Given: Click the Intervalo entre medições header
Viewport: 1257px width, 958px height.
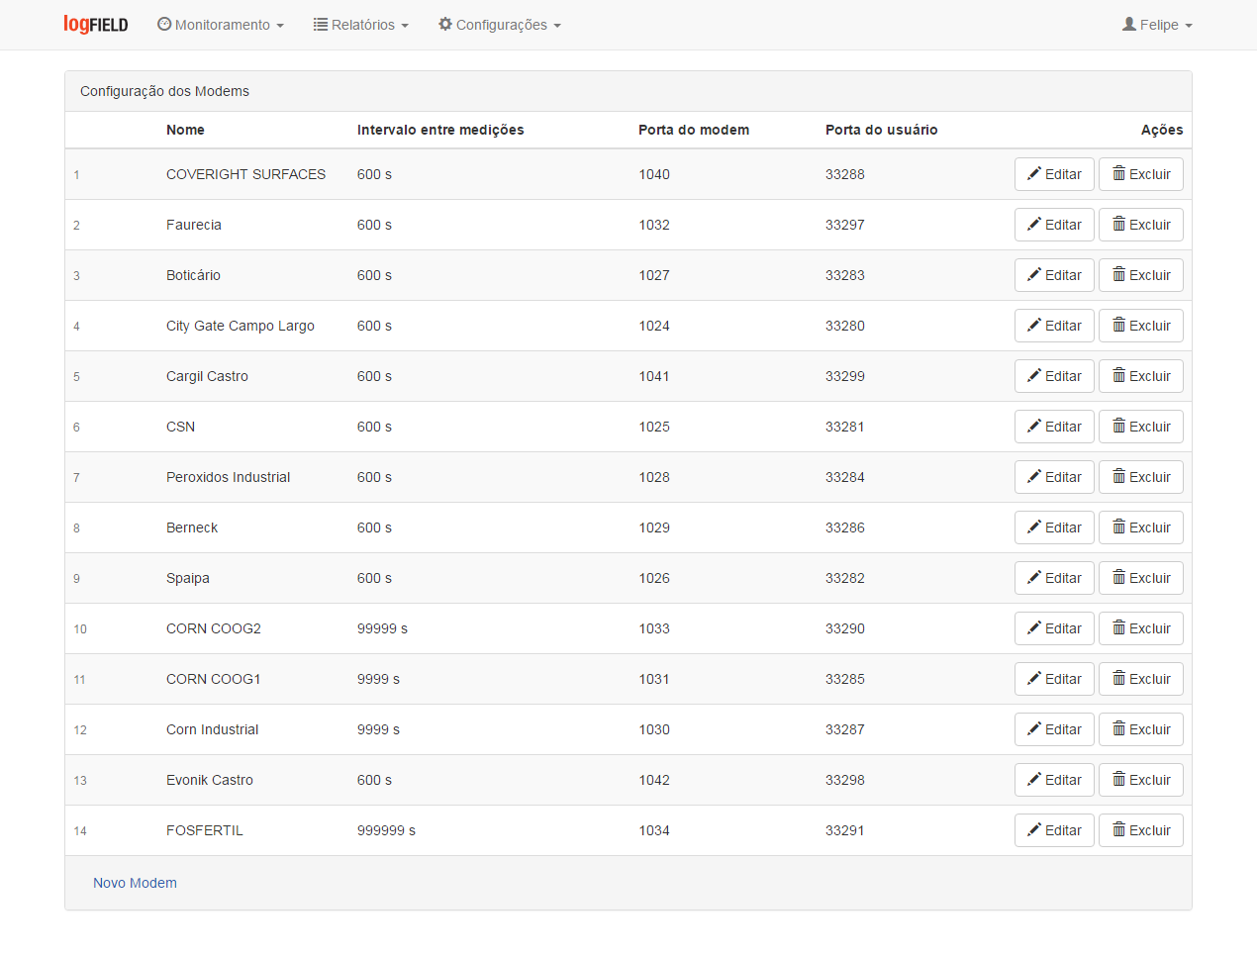Looking at the screenshot, I should [x=440, y=130].
